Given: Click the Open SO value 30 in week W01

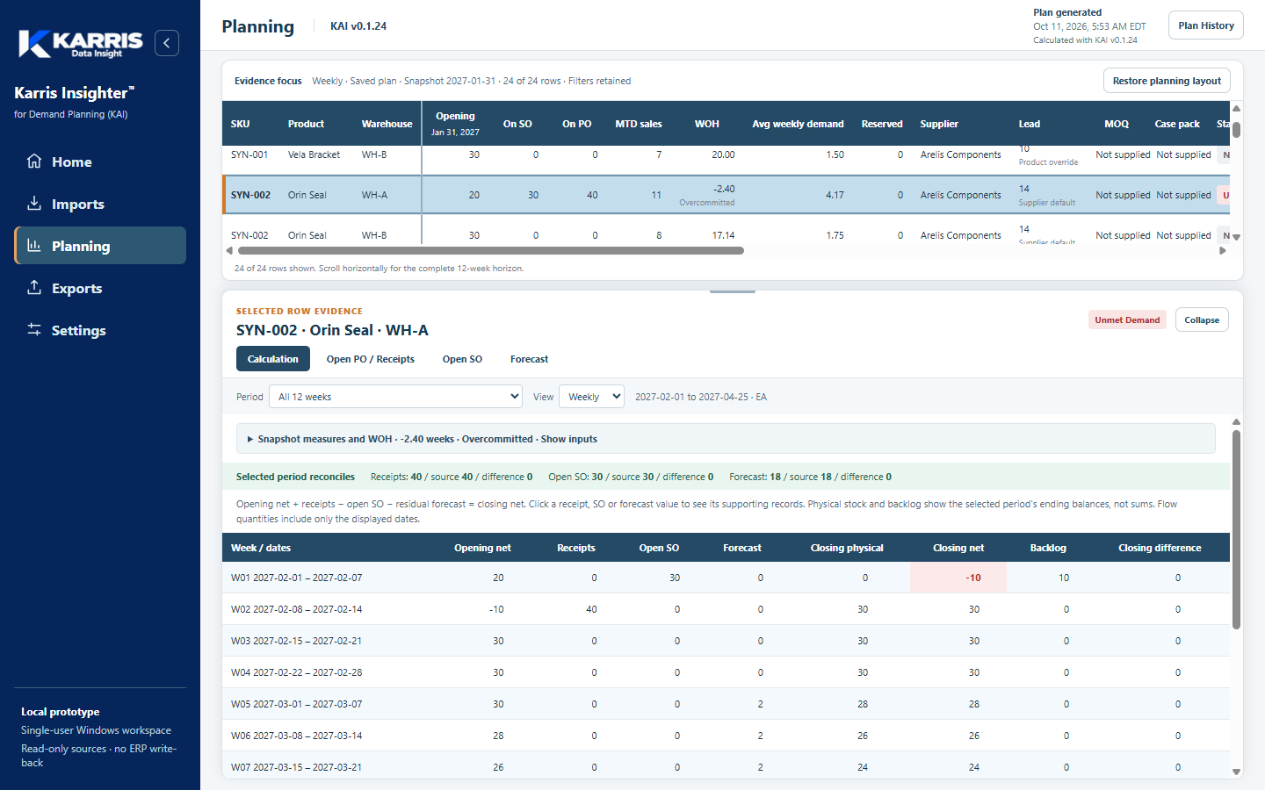Looking at the screenshot, I should point(675,578).
